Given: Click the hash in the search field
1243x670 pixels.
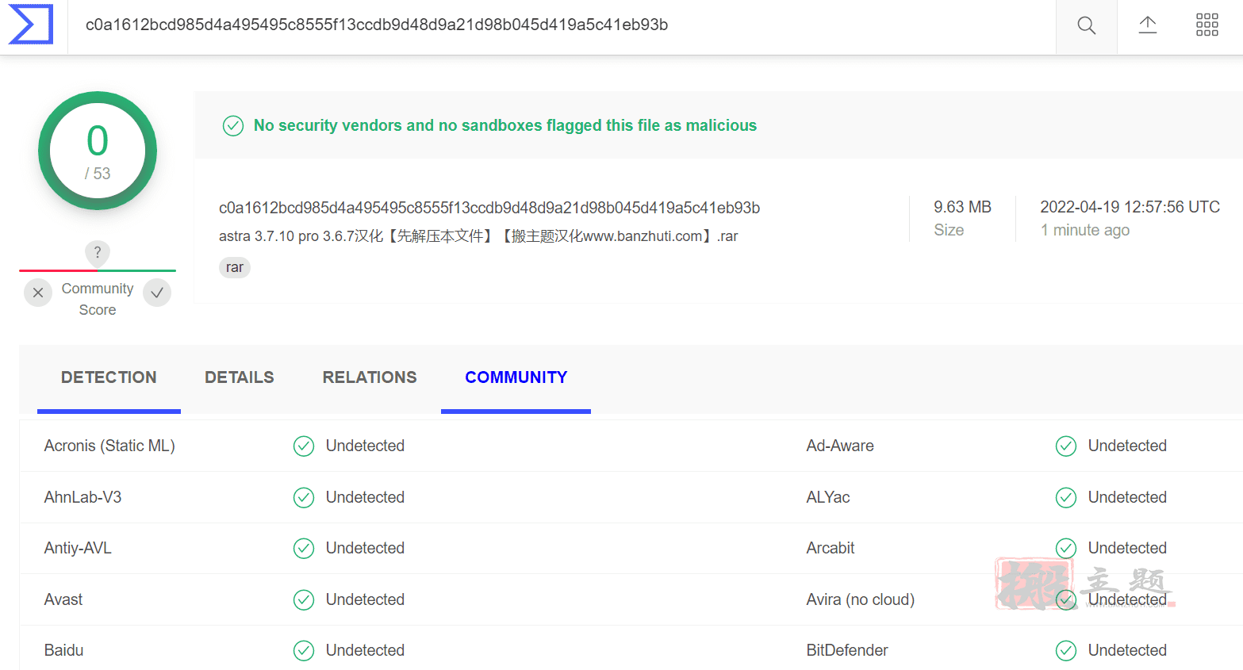Looking at the screenshot, I should (377, 25).
